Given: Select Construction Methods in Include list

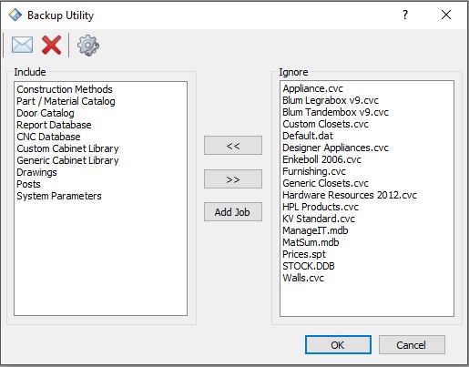Looking at the screenshot, I should click(x=65, y=89).
